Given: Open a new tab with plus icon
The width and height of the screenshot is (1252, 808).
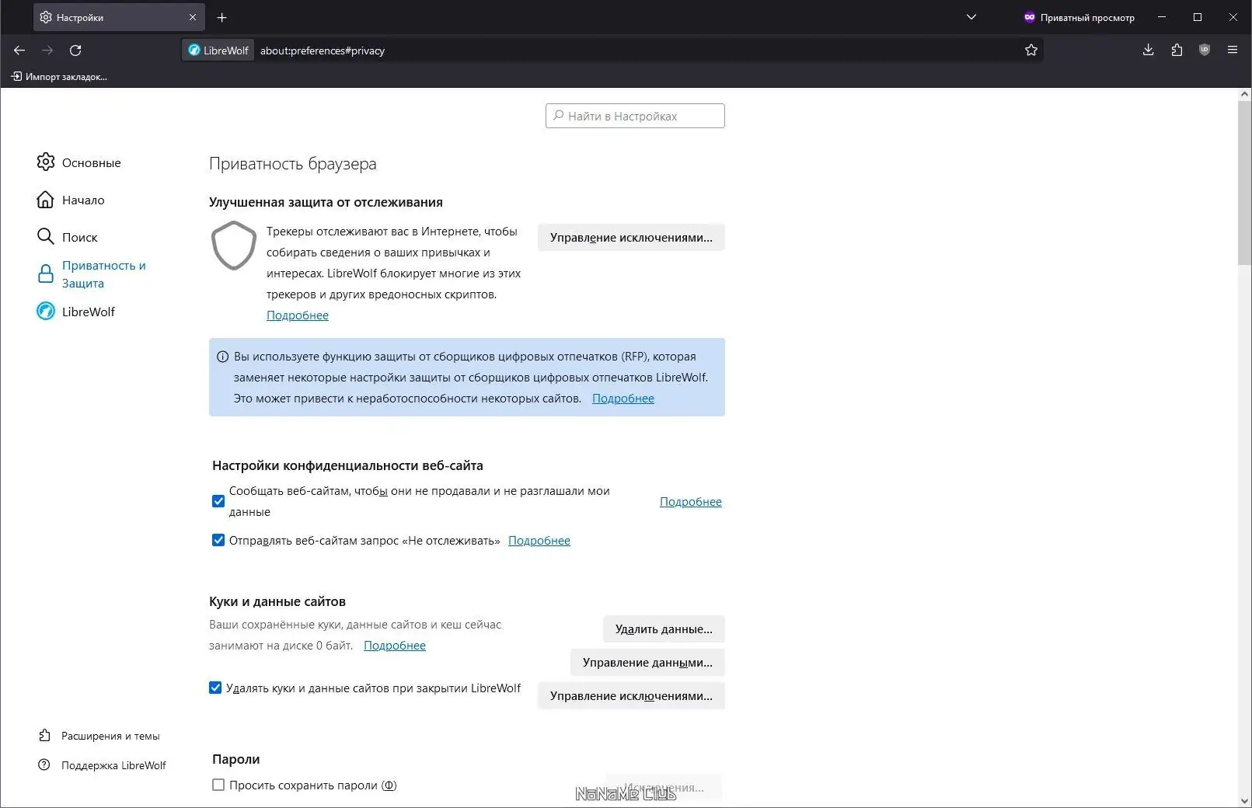Looking at the screenshot, I should pyautogui.click(x=222, y=17).
